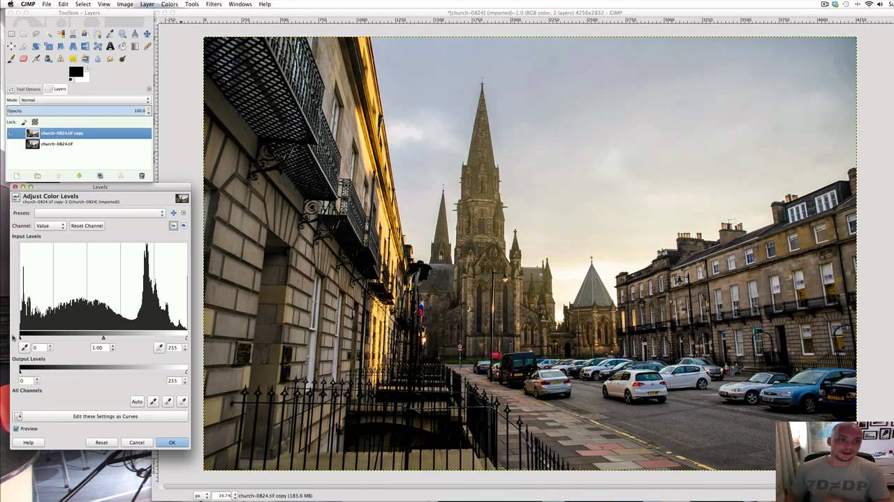Open the File menu
894x502 pixels.
coord(46,4)
